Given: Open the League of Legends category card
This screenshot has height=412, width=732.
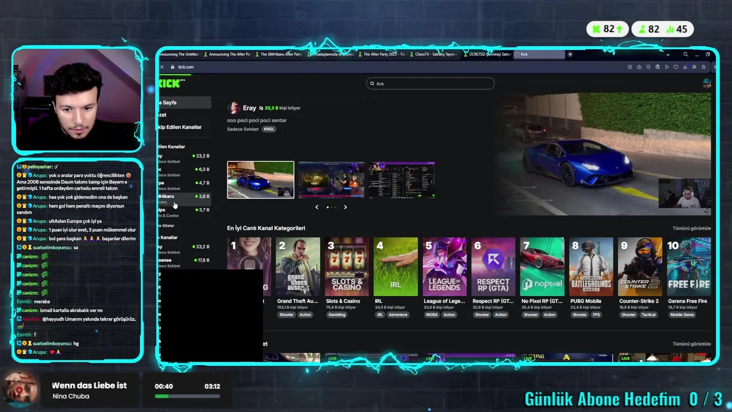Looking at the screenshot, I should (444, 267).
